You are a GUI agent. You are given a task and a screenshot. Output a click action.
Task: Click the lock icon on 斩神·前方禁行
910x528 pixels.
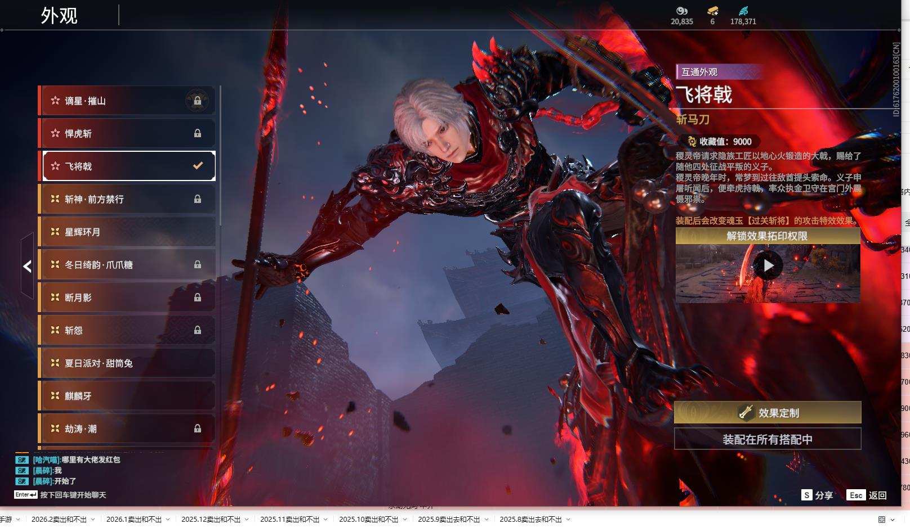point(198,199)
